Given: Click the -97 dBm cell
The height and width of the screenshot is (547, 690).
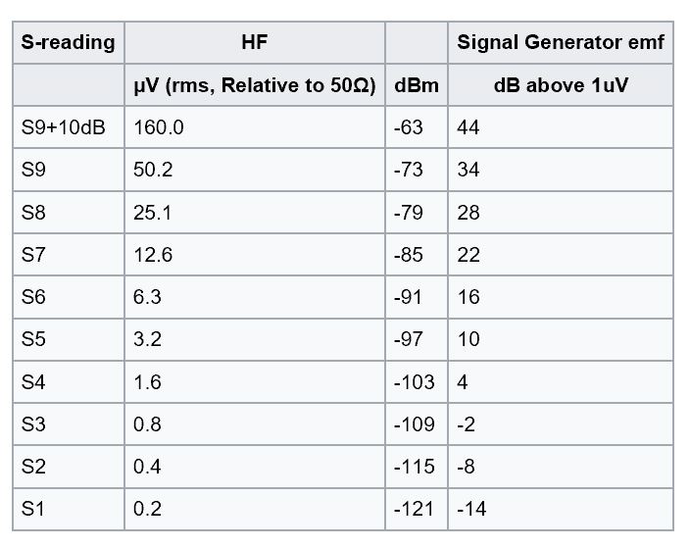Looking at the screenshot, I should tap(417, 339).
